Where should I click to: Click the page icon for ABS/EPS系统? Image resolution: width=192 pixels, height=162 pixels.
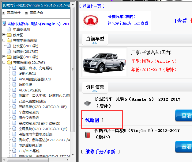coord(14,90)
